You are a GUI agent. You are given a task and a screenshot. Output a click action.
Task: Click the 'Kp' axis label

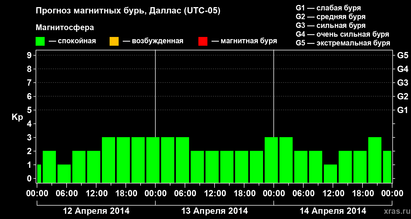click(x=17, y=117)
